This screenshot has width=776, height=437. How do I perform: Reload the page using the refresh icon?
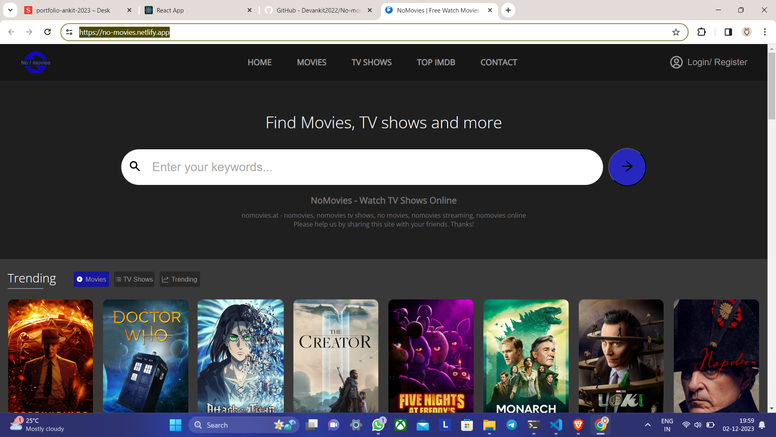pos(47,32)
